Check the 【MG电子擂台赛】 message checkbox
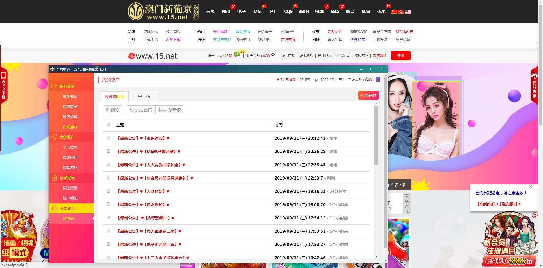Screen dimensions: 543x268 coord(108,151)
